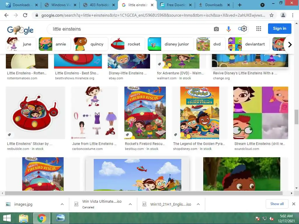Reload the page with refresh icon
The height and width of the screenshot is (224, 299).
(x=25, y=15)
